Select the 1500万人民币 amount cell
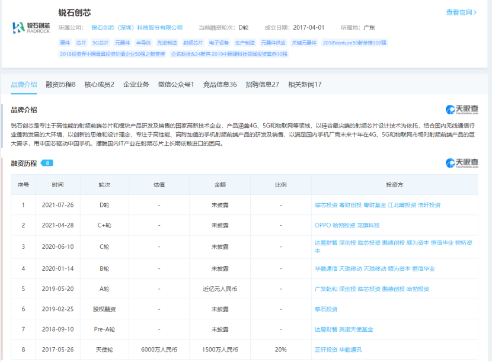Image resolution: width=492 pixels, height=362 pixels. [x=220, y=350]
